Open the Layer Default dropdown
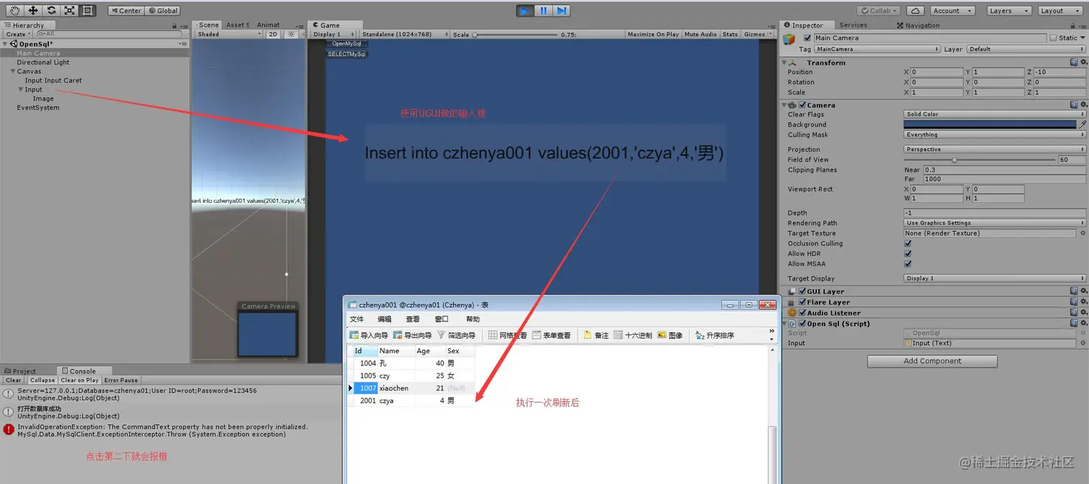The height and width of the screenshot is (484, 1089). [x=1026, y=49]
